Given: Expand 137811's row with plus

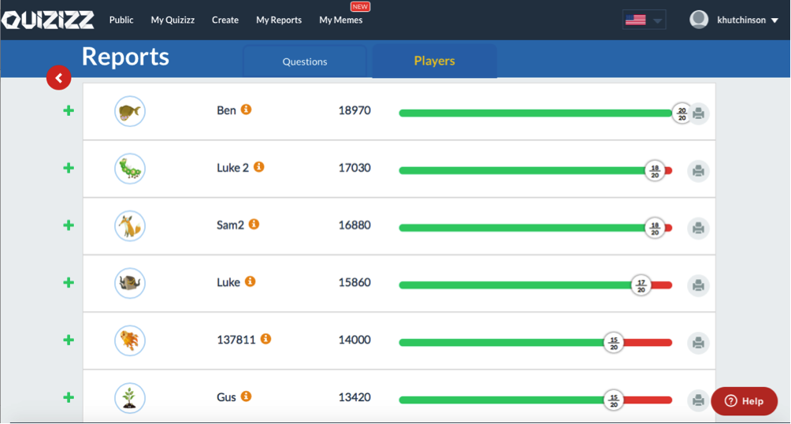Looking at the screenshot, I should (69, 340).
